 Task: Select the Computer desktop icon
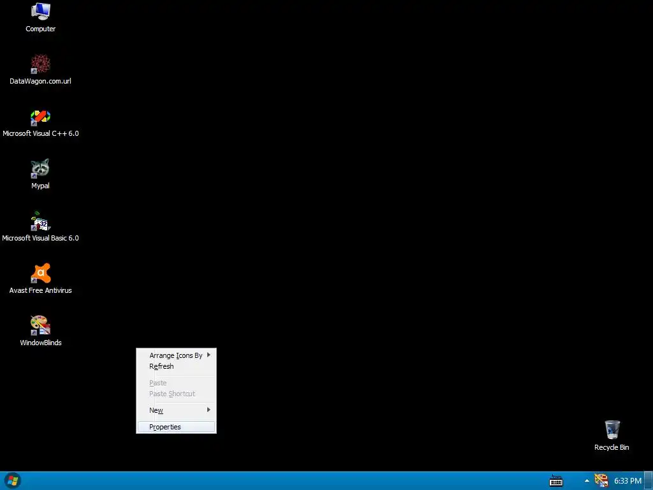(x=40, y=11)
